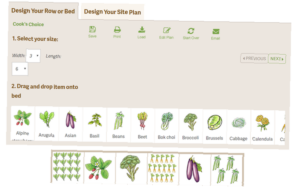Click the broccoli square in the garden bed
The height and width of the screenshot is (188, 297).
(131, 168)
